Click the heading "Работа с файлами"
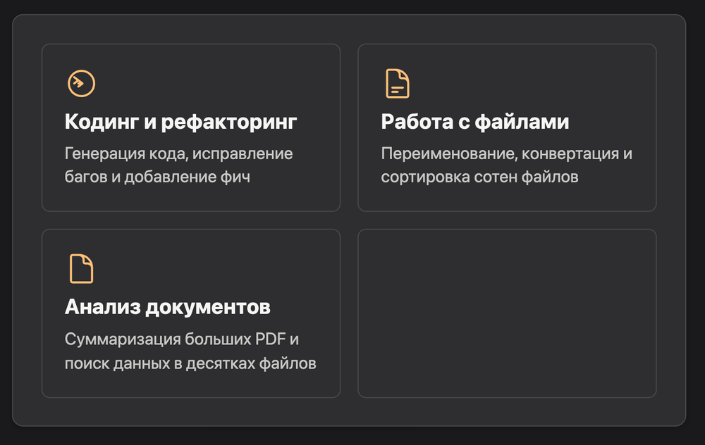The image size is (705, 445). pyautogui.click(x=474, y=121)
